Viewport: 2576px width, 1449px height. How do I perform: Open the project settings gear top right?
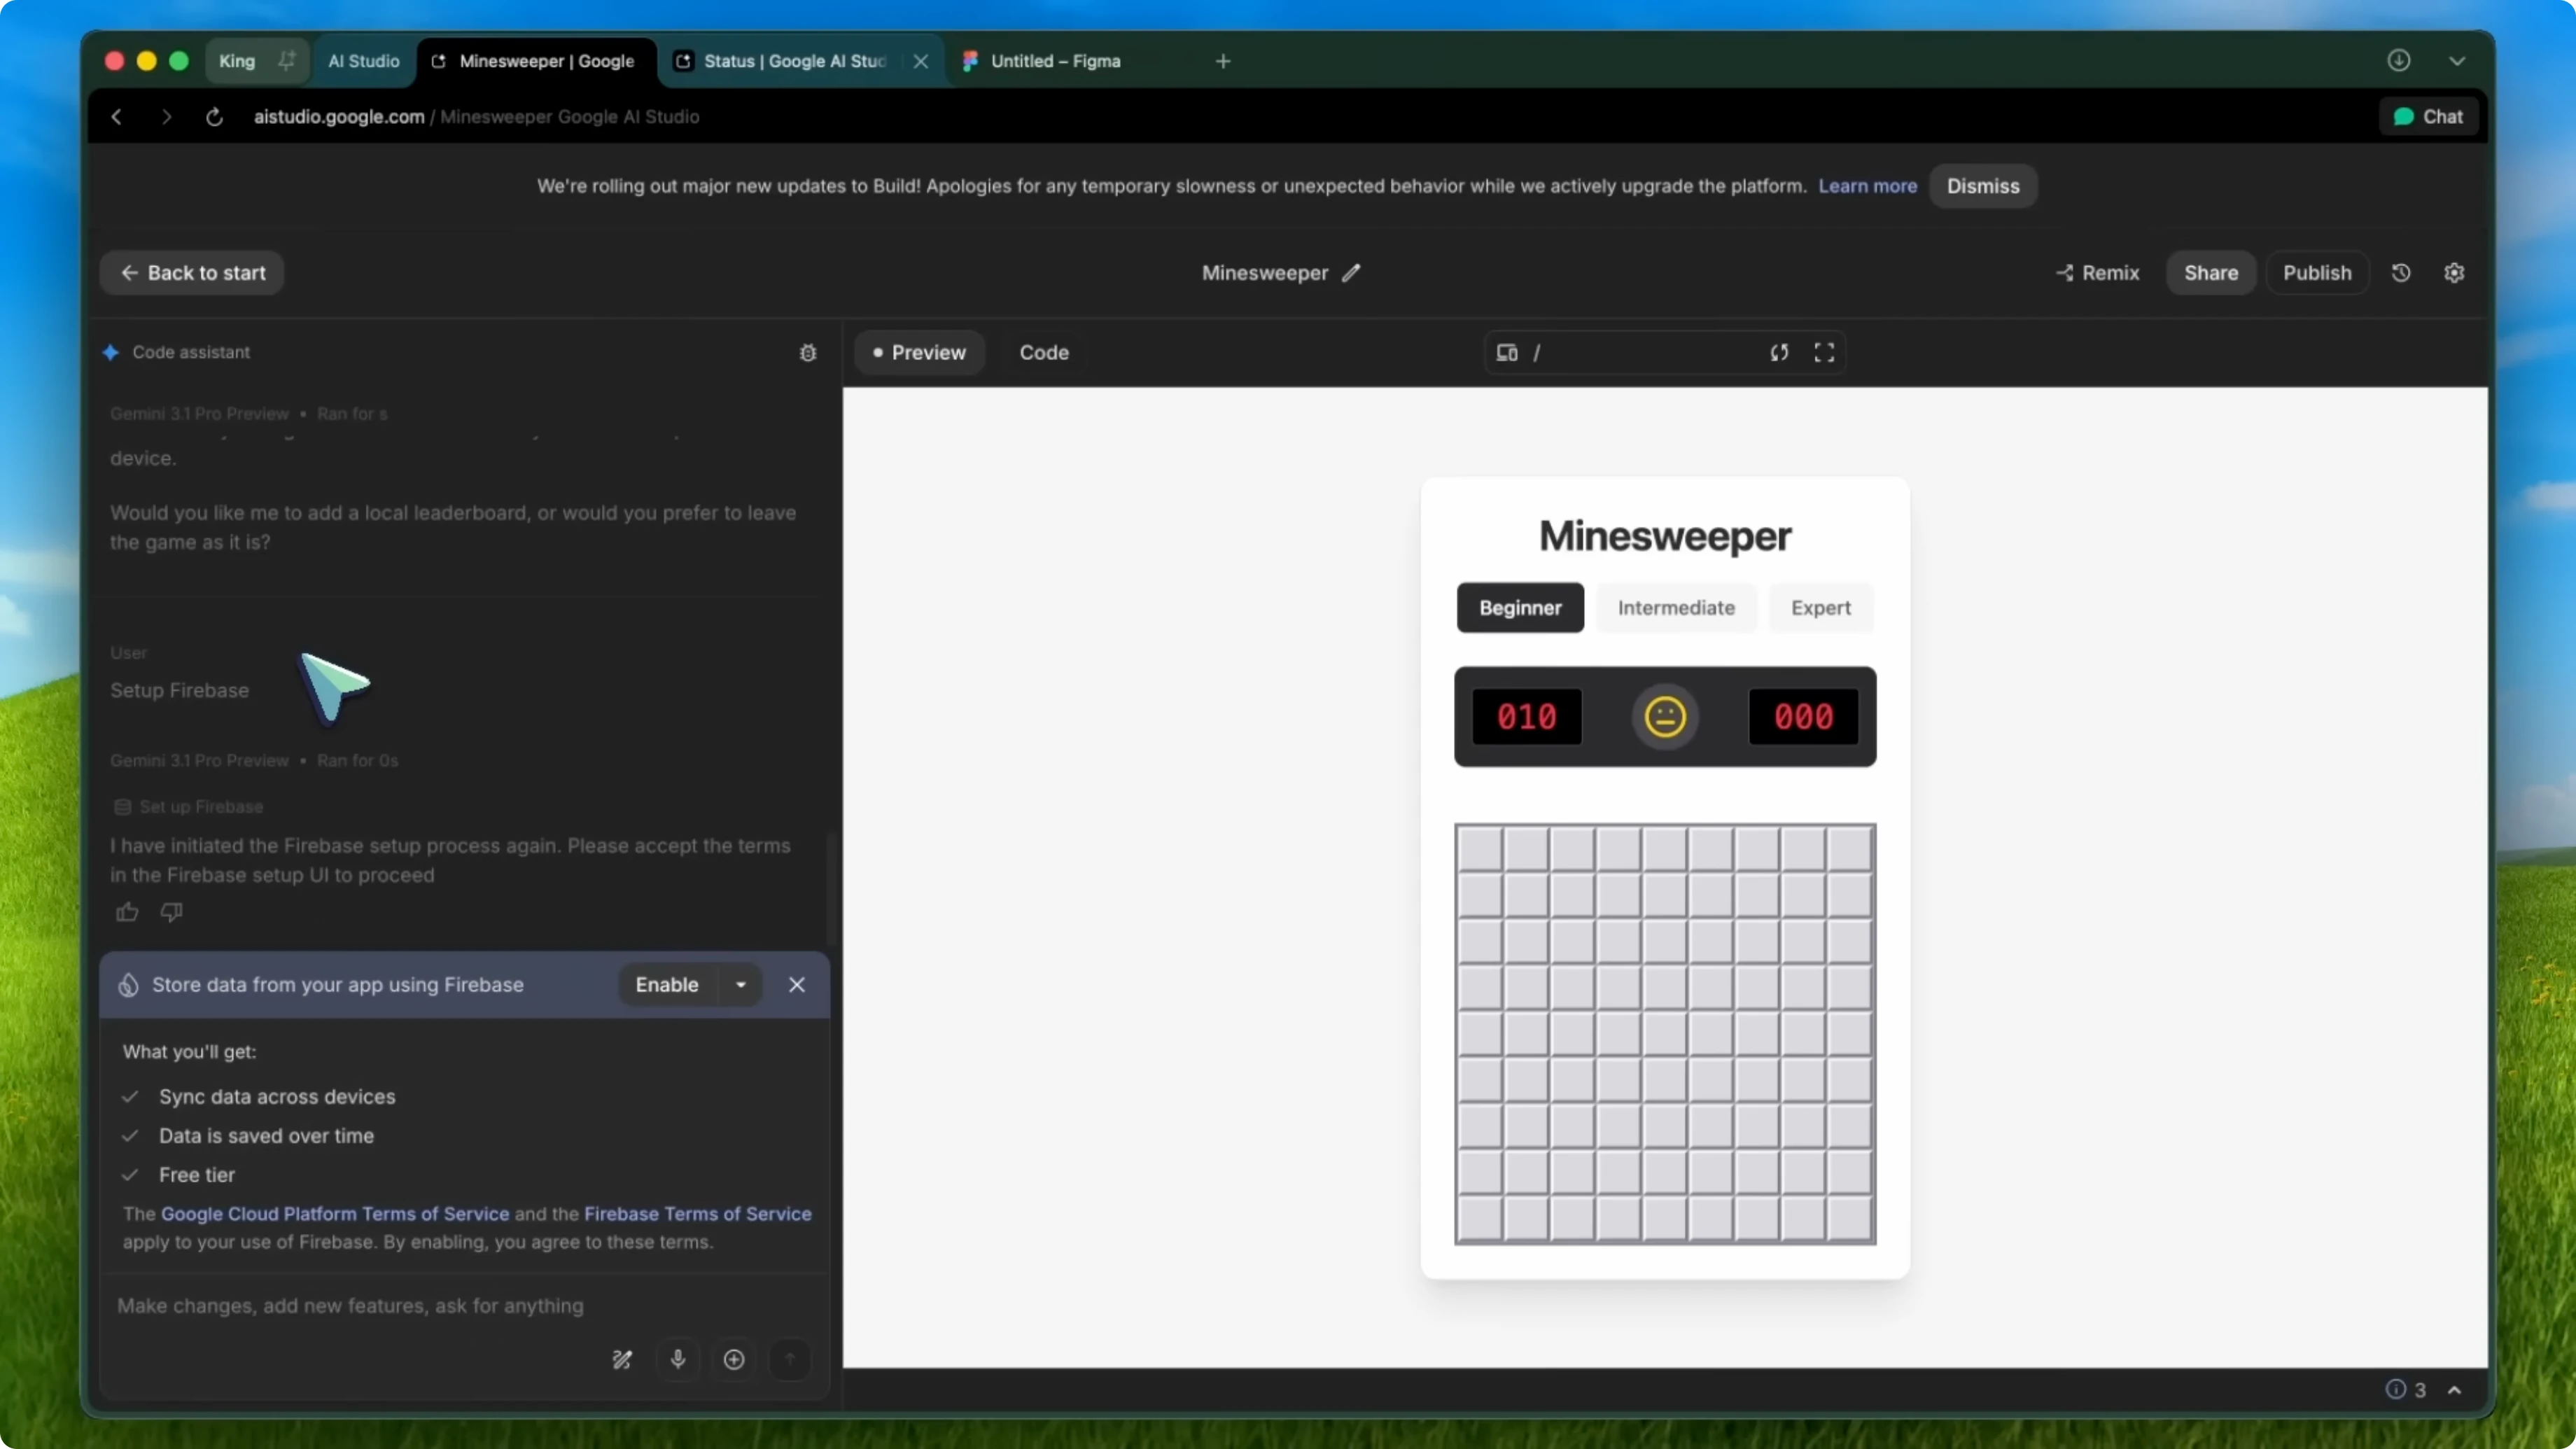(x=2456, y=272)
